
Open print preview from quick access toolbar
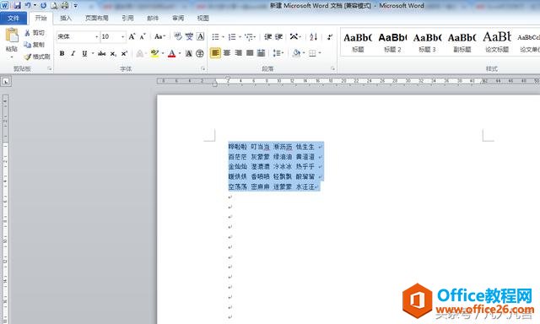[x=54, y=6]
